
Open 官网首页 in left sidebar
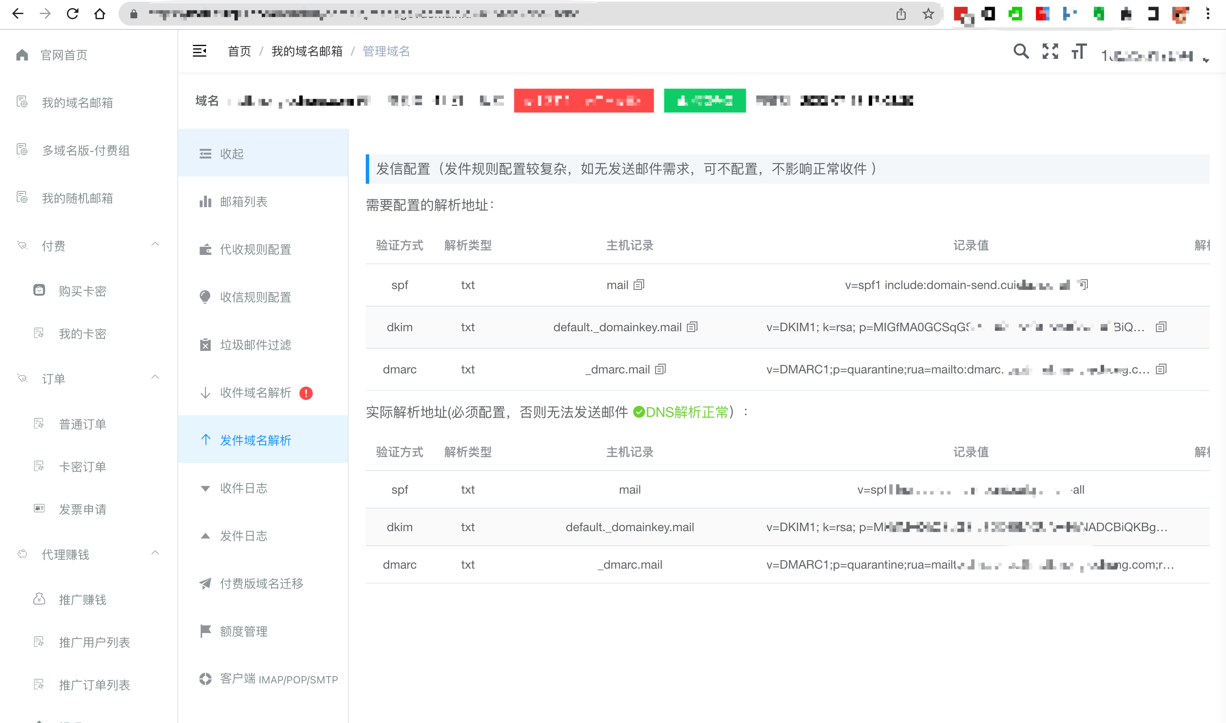(x=89, y=55)
